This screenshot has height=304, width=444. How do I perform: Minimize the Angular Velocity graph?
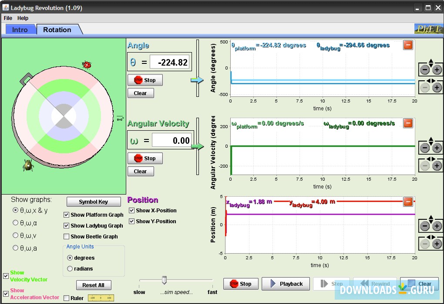408,123
